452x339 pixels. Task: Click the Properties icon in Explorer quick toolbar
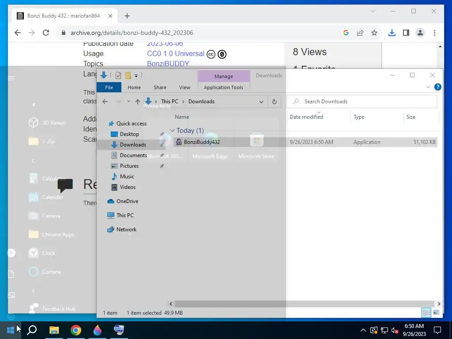coord(118,75)
